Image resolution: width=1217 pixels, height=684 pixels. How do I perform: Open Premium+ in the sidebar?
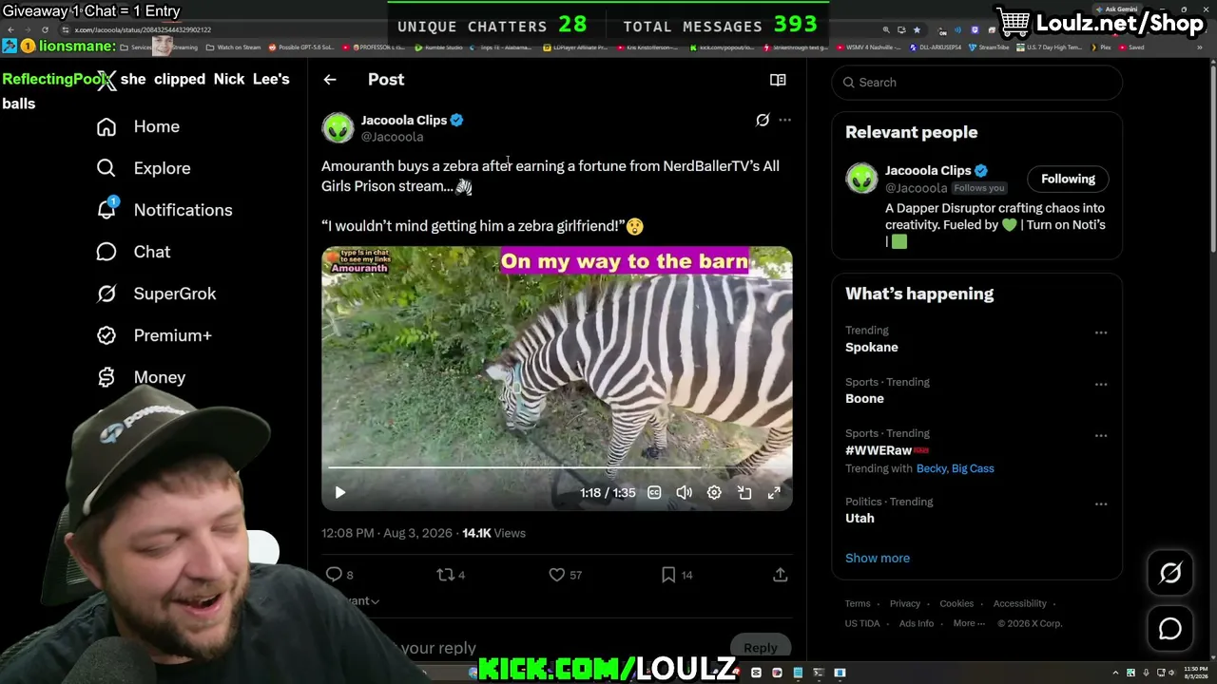[173, 335]
